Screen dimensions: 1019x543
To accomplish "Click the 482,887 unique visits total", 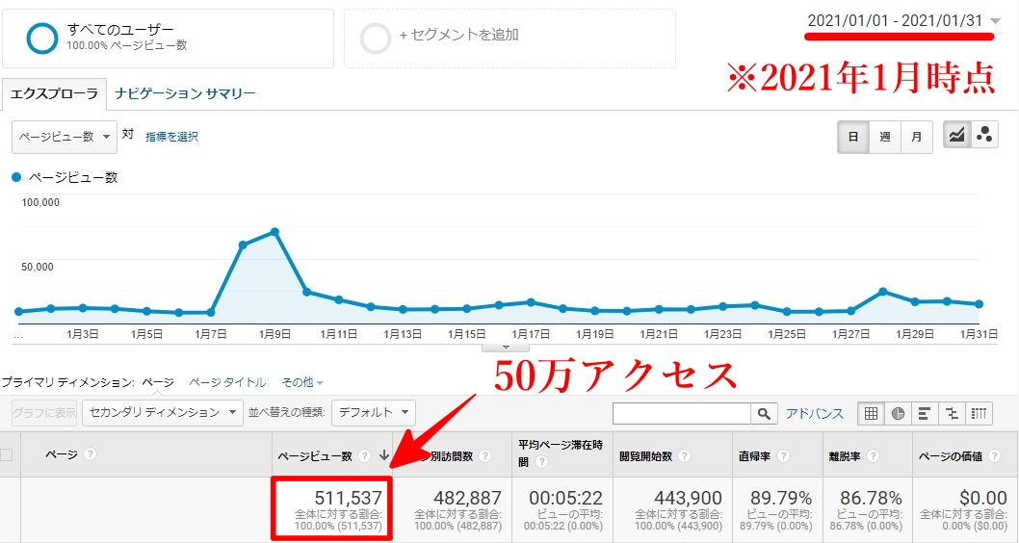I will (467, 498).
